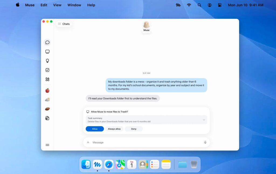The height and width of the screenshot is (174, 276).
Task: Choose Always allow for the request
Action: point(114,129)
